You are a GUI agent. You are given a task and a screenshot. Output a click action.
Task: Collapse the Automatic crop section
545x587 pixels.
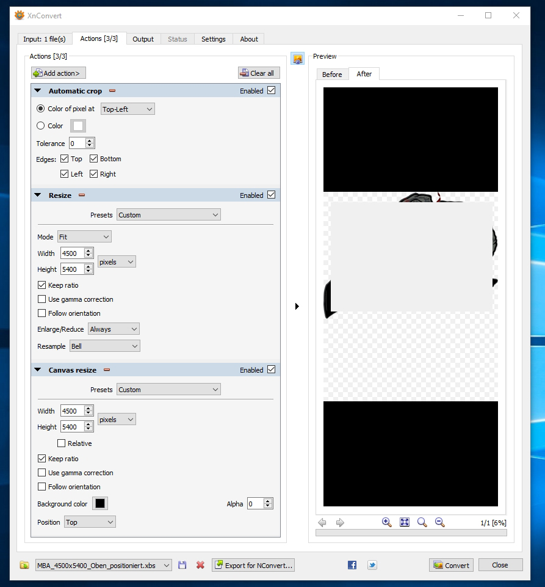38,90
